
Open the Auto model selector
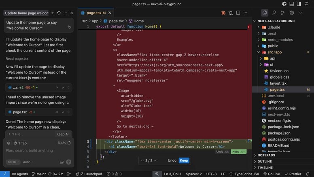pos(28,162)
